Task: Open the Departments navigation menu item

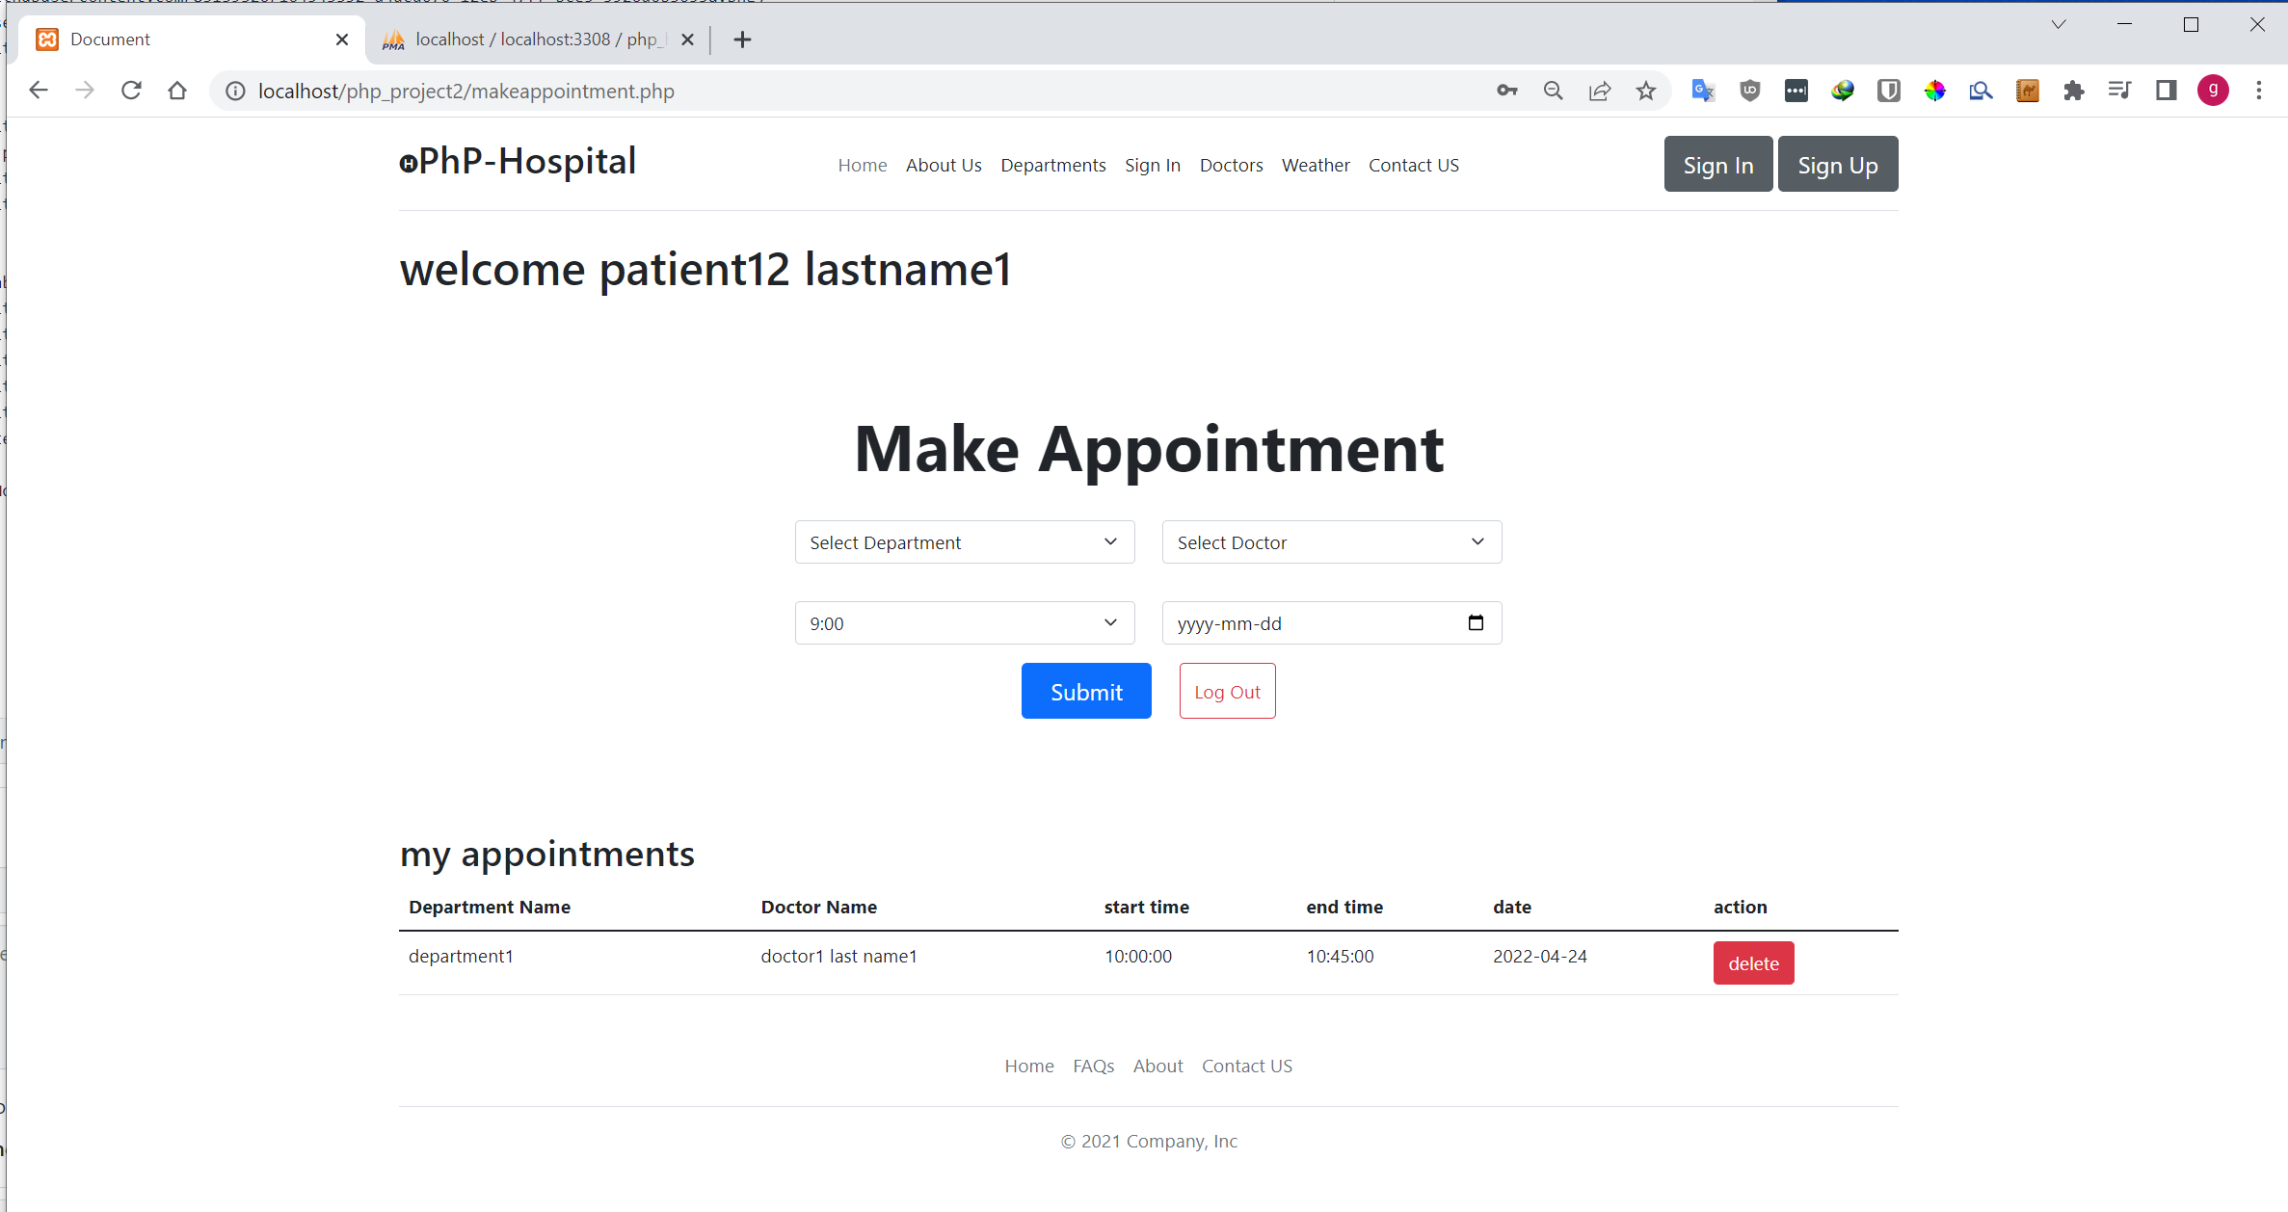Action: pos(1053,165)
